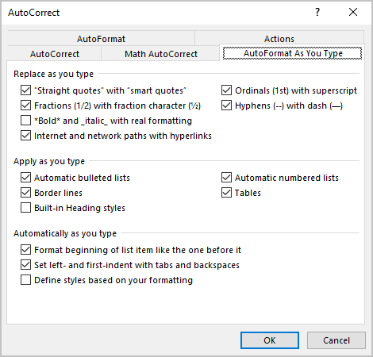Toggle Internet and network paths hyperlinks
Image resolution: width=373 pixels, height=357 pixels.
[x=25, y=136]
